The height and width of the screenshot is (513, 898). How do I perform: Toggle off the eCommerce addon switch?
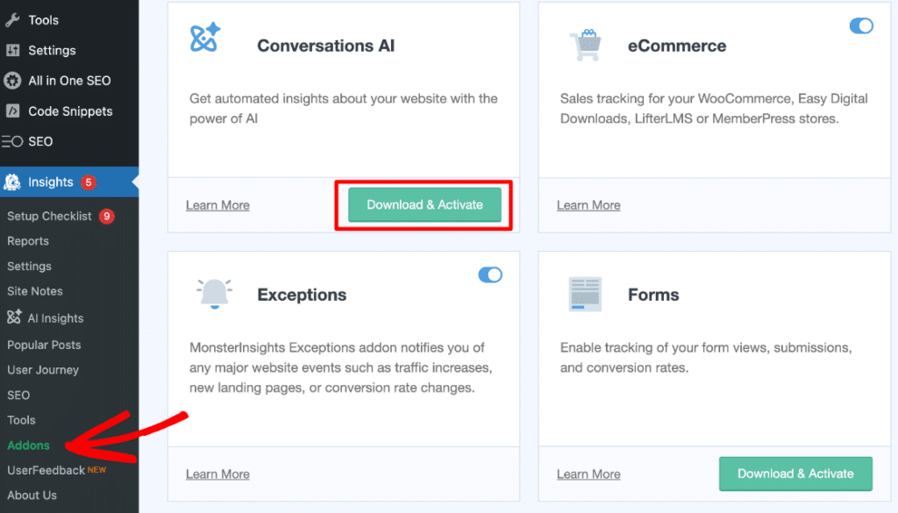pyautogui.click(x=861, y=25)
